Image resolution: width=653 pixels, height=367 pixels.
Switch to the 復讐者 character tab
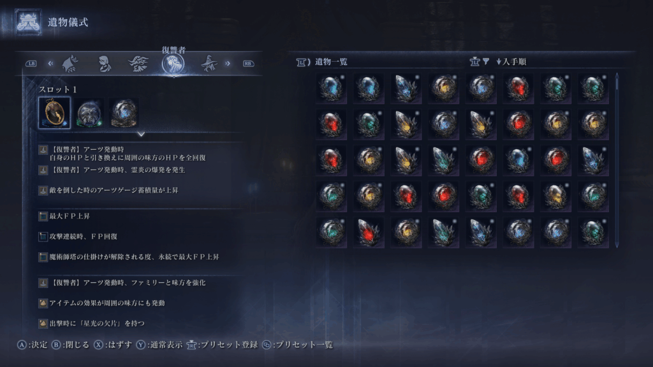(x=173, y=64)
